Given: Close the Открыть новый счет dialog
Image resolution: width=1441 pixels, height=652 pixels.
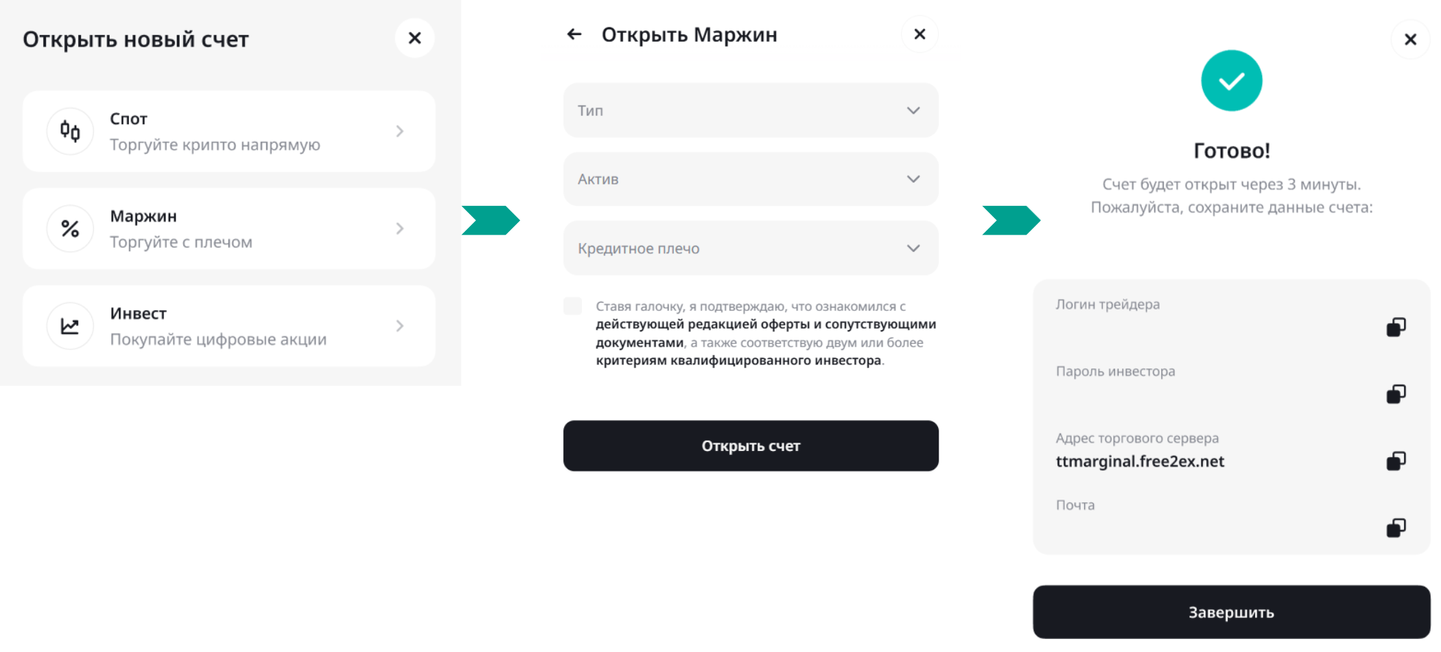Looking at the screenshot, I should pyautogui.click(x=414, y=38).
